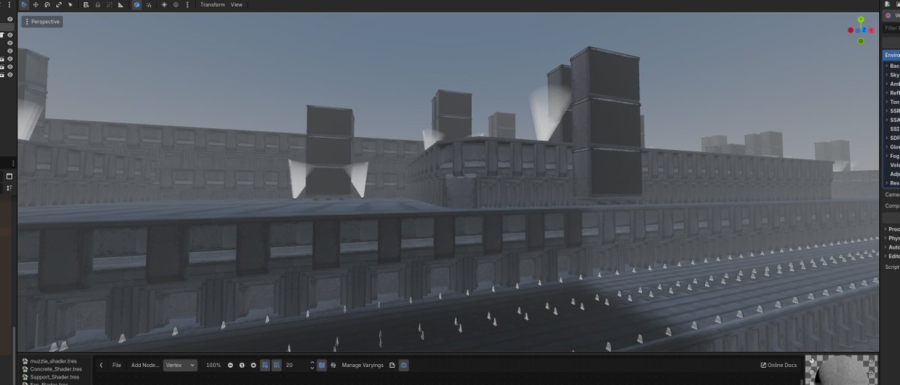This screenshot has width=900, height=385.
Task: Expand the Glow section in Inspector
Action: [x=893, y=147]
